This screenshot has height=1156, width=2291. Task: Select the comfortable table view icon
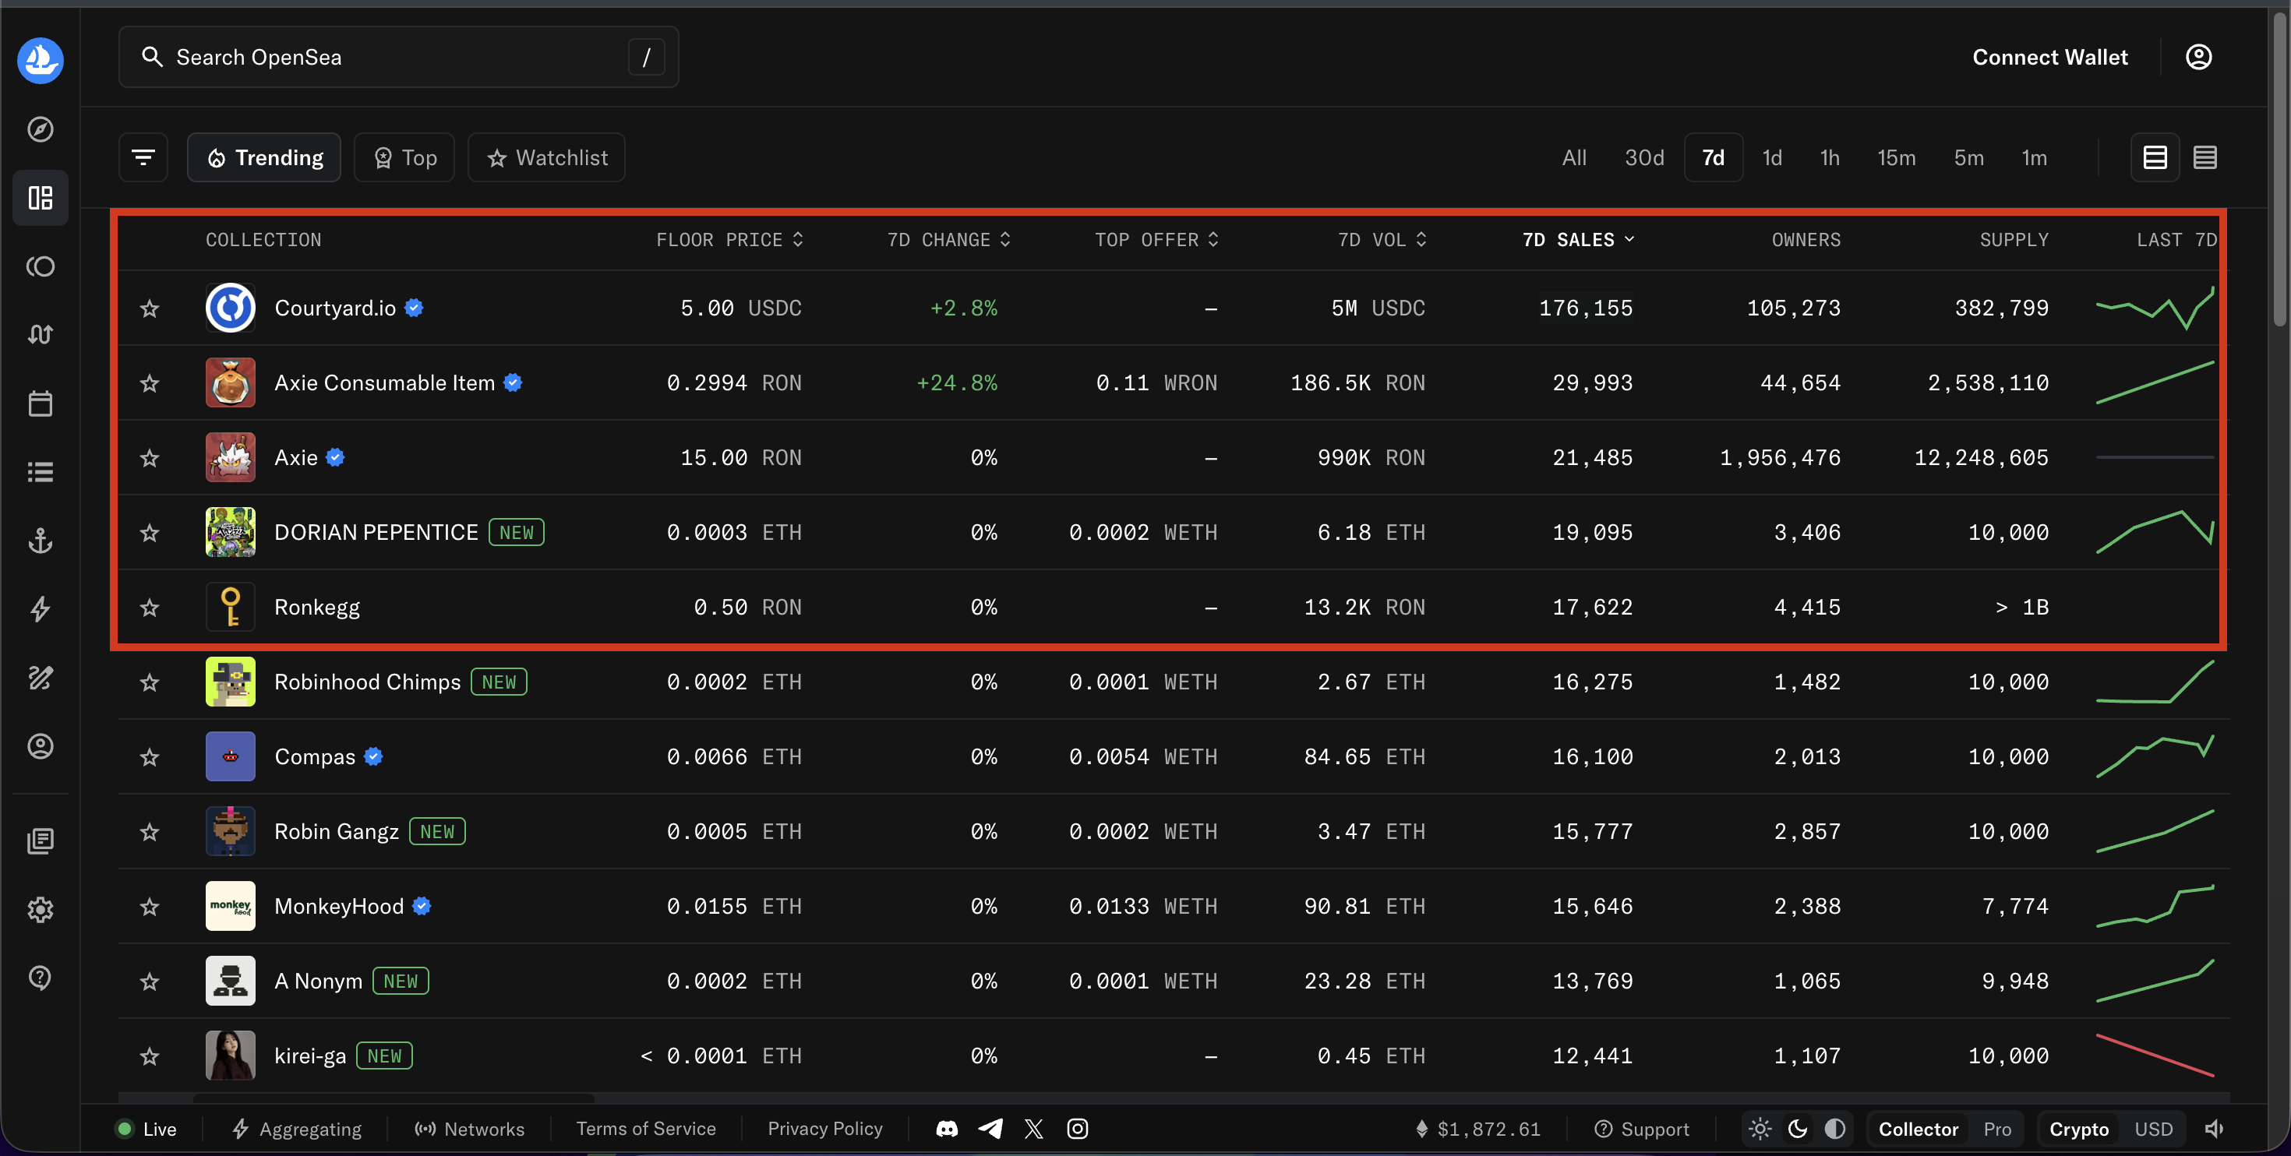pyautogui.click(x=2155, y=157)
